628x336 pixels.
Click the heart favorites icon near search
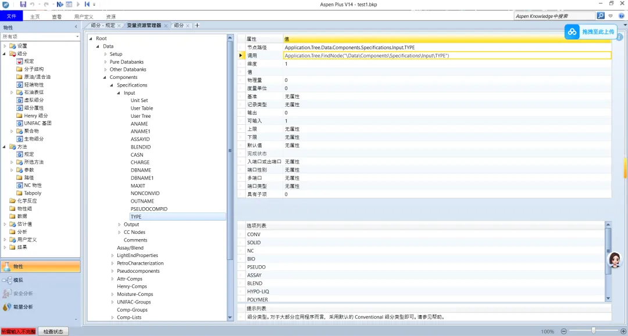point(611,16)
